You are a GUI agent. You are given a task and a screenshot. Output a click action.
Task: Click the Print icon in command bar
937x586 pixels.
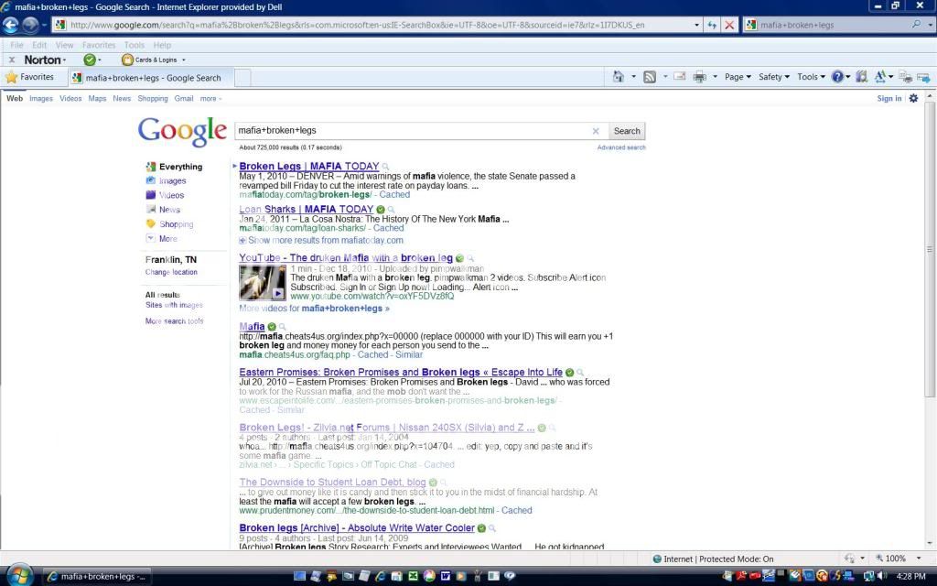(699, 77)
